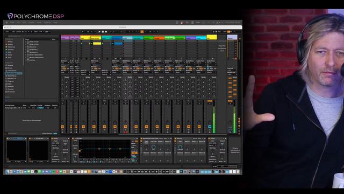Screen dimensions: 344x194
Task: Select the Clips browser category
Action: click(x=10, y=84)
